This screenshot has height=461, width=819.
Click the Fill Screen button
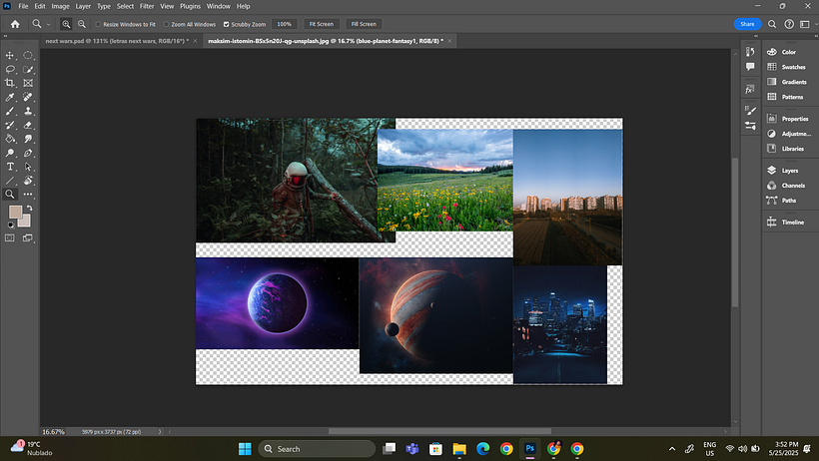(364, 24)
